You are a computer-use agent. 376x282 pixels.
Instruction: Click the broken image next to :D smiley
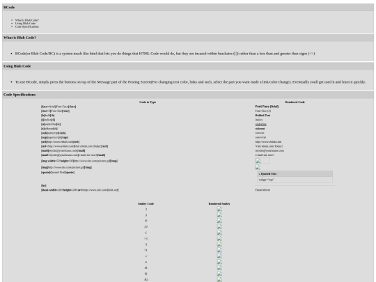pyautogui.click(x=219, y=226)
